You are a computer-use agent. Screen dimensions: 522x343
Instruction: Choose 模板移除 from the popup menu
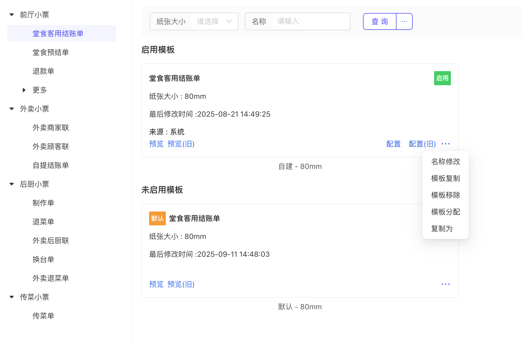coord(445,195)
